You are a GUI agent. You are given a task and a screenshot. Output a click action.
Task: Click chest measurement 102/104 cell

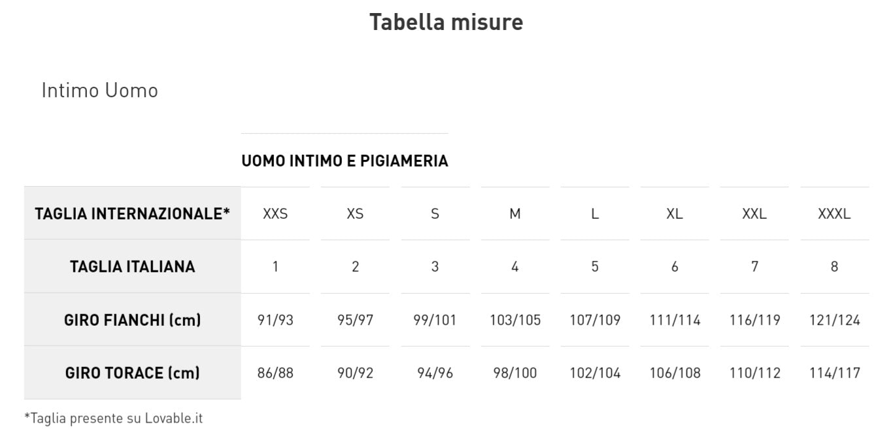click(x=595, y=373)
